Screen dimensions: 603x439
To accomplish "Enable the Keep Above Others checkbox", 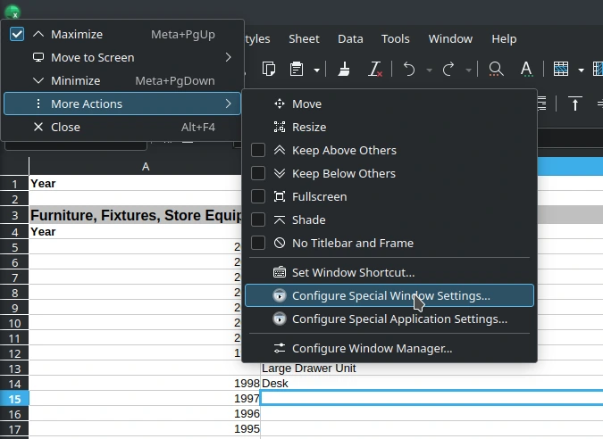I will pos(258,151).
